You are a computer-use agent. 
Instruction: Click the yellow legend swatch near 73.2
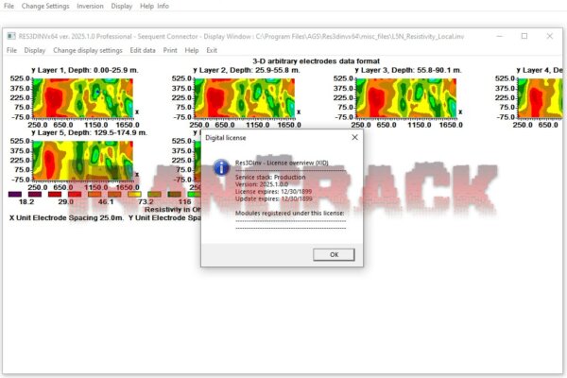pyautogui.click(x=134, y=195)
